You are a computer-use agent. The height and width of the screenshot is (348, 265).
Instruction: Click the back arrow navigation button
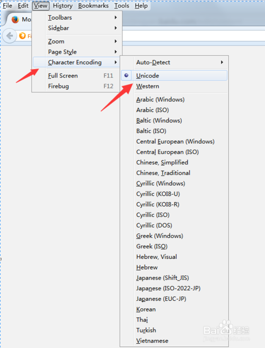(x=10, y=36)
